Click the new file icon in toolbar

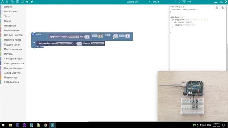(7, 2)
